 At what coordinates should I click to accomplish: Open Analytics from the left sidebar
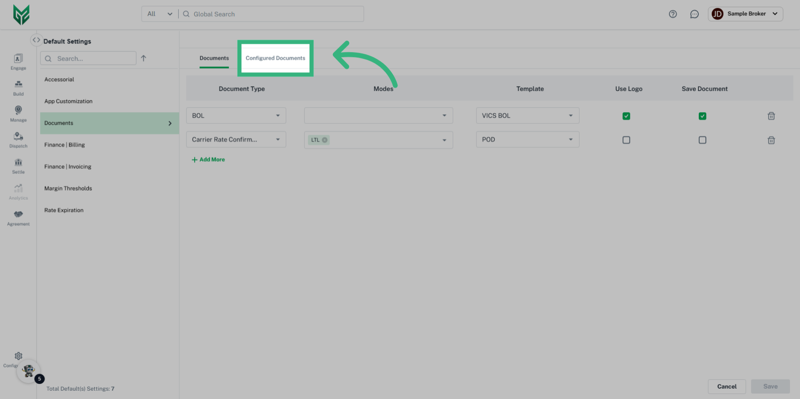[18, 192]
